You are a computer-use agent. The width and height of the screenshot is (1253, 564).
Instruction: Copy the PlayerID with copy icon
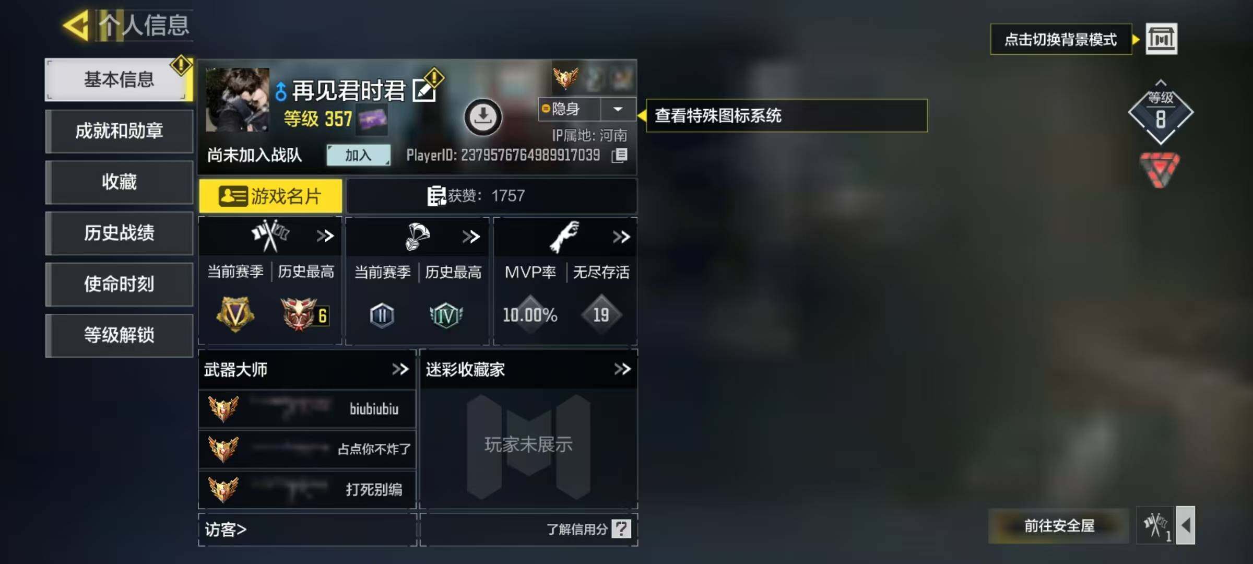(x=620, y=155)
